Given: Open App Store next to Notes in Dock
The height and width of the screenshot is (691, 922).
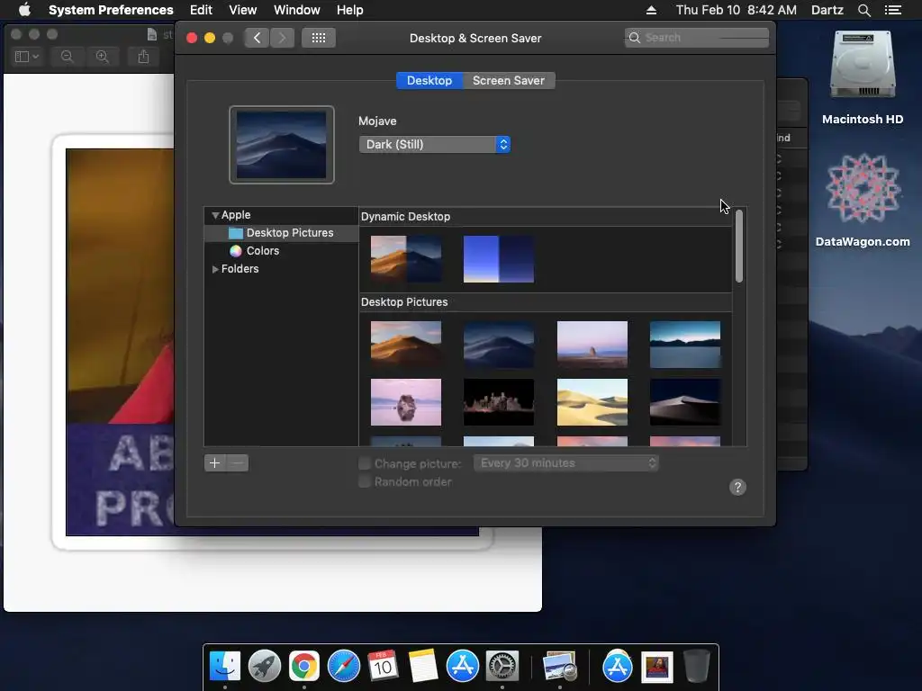Looking at the screenshot, I should point(462,667).
